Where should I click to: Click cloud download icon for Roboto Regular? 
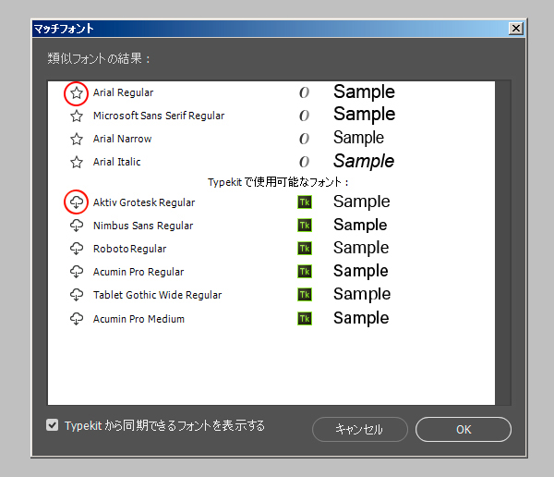77,249
